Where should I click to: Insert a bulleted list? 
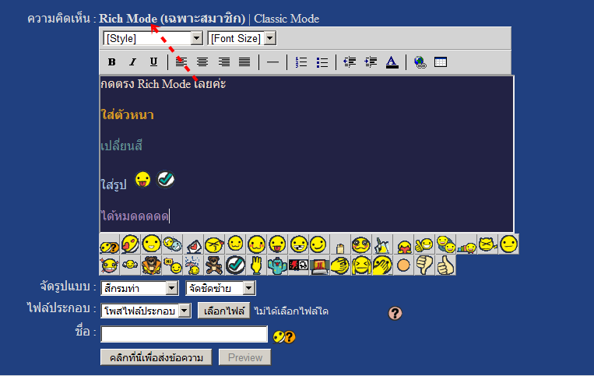tap(322, 62)
